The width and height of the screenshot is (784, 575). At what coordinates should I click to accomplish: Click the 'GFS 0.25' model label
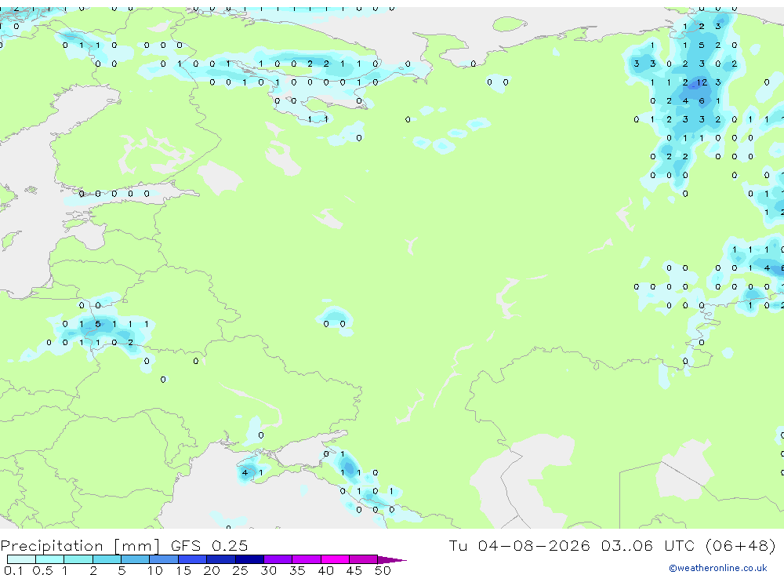click(209, 546)
